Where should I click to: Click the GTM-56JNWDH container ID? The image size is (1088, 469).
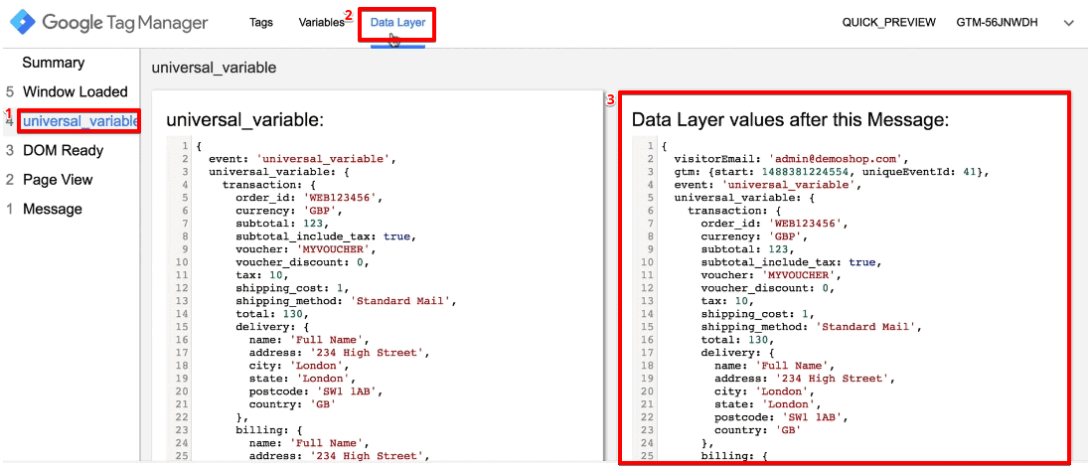997,23
